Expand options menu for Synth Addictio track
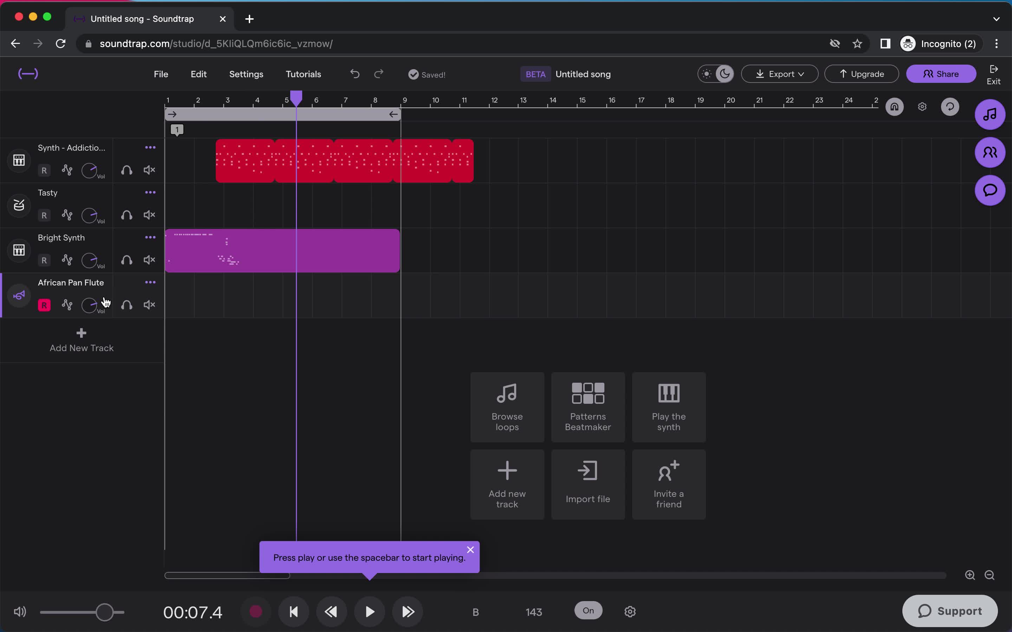The height and width of the screenshot is (632, 1012). 150,148
